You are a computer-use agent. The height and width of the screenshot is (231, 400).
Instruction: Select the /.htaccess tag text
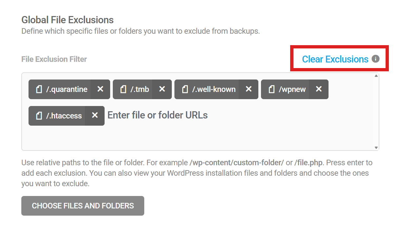click(x=64, y=115)
